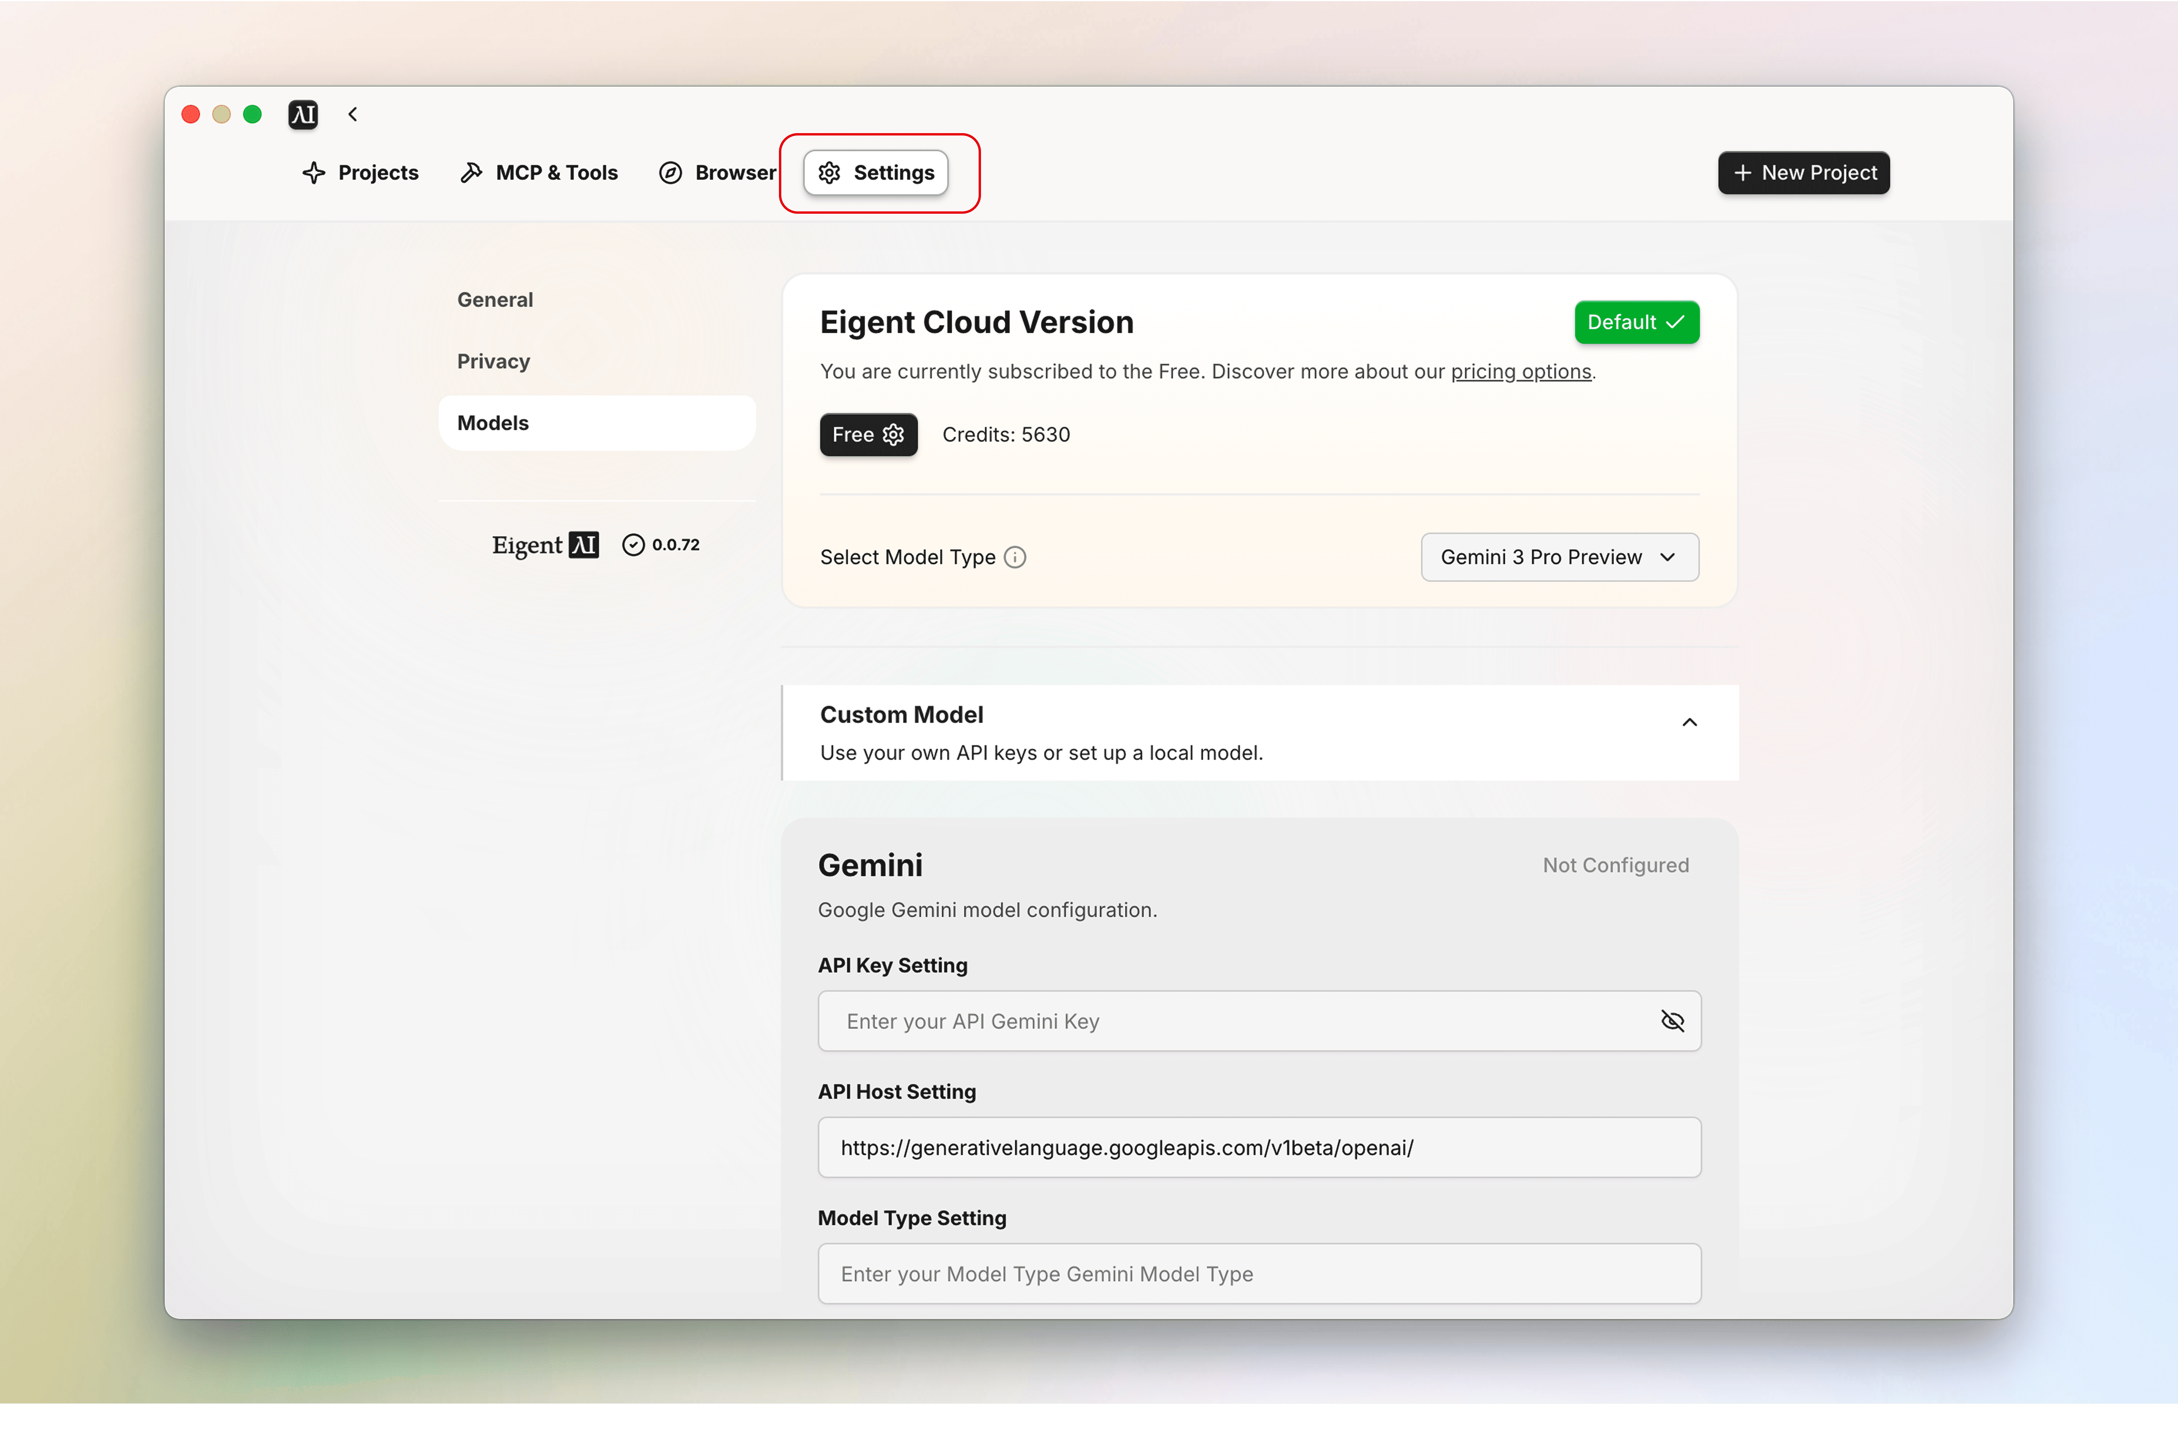Screen dimensions: 2178x1433
Task: Click the back arrow chevron
Action: click(353, 114)
